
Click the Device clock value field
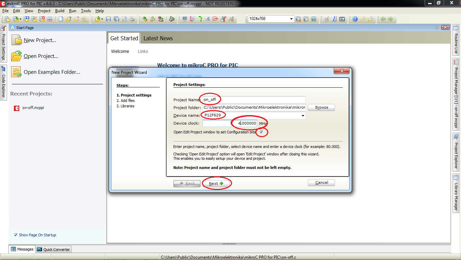[230, 123]
